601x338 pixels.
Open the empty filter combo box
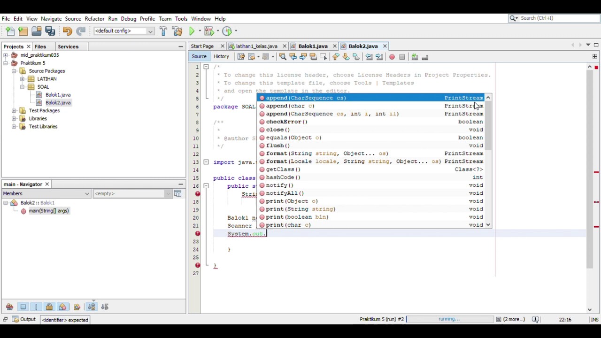point(132,193)
